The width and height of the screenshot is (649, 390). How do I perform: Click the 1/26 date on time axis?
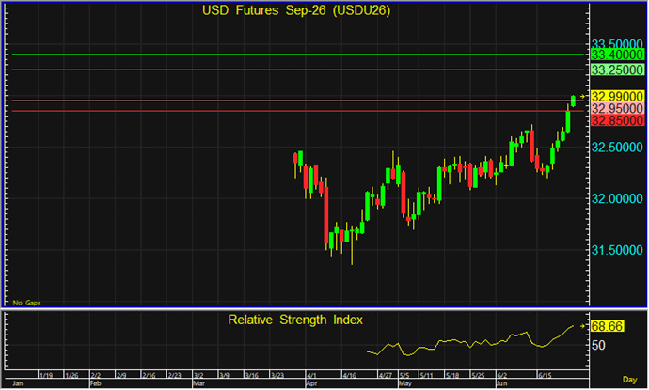[x=71, y=376]
